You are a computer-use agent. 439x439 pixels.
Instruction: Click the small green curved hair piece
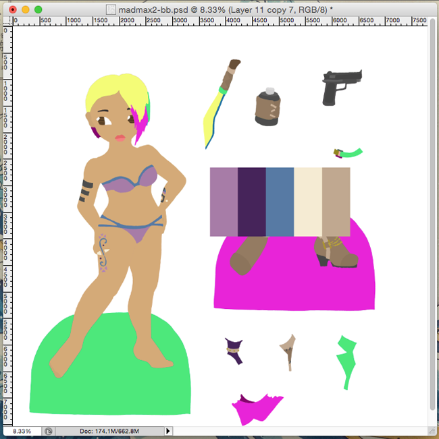pyautogui.click(x=348, y=153)
